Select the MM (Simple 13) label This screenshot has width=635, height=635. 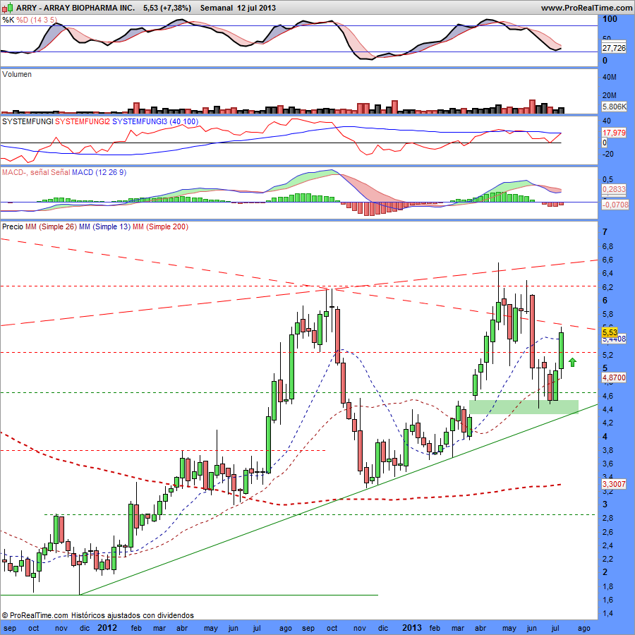pos(105,226)
